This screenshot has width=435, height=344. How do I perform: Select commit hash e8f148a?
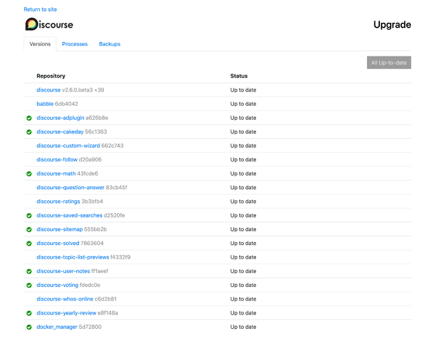tap(107, 313)
